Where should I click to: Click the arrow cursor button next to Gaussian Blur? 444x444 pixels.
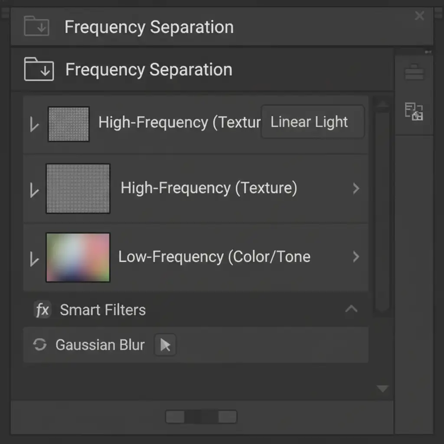(x=165, y=345)
